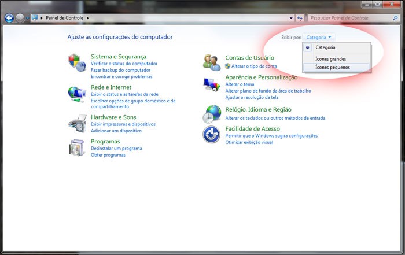This screenshot has width=405, height=255.
Task: Open the Hardware e Sons heading link
Action: tap(113, 117)
